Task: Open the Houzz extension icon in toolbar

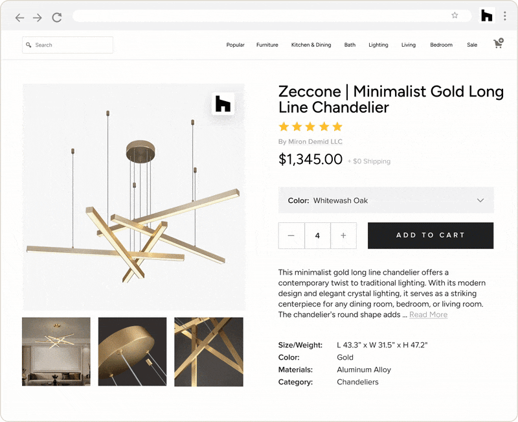Action: coord(487,16)
